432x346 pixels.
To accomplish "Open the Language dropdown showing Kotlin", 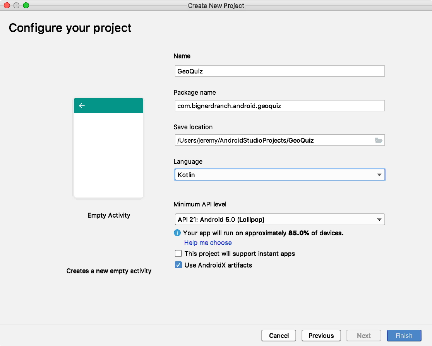I will [279, 175].
